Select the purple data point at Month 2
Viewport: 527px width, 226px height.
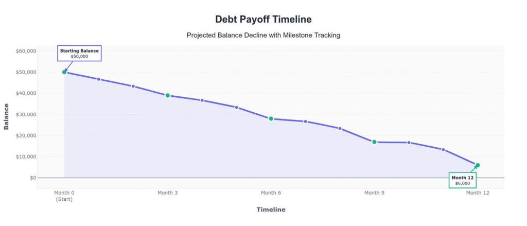pyautogui.click(x=133, y=86)
